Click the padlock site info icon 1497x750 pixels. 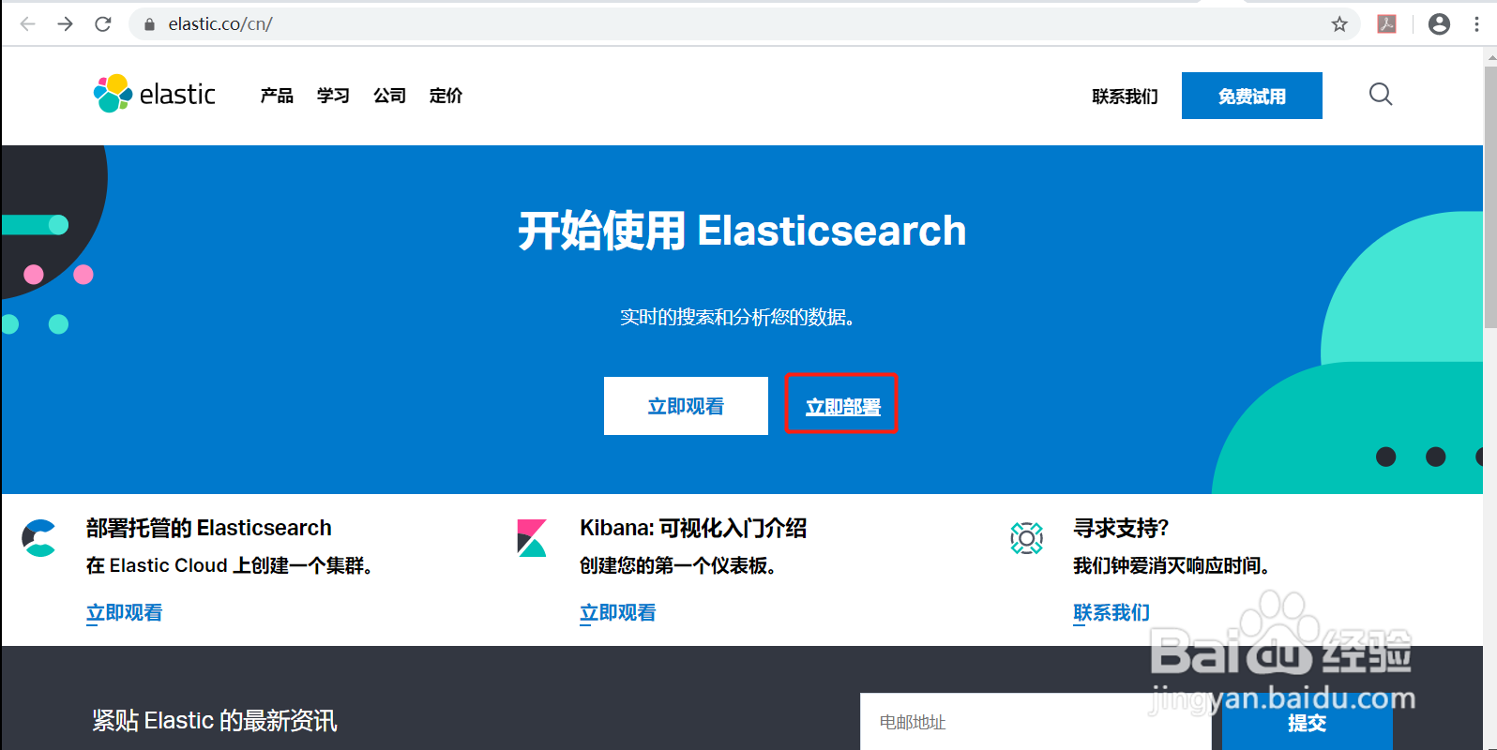tap(149, 24)
